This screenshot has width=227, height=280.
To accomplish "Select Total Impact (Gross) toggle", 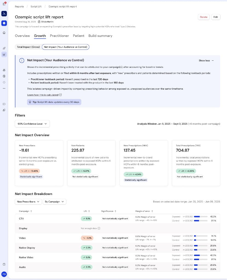I will [28, 47].
